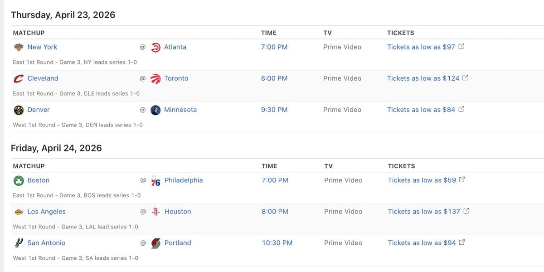Open the Toronto team page link
The width and height of the screenshot is (544, 272).
point(176,78)
